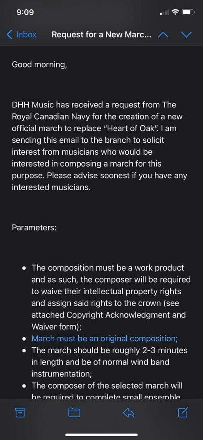Viewport: 203px width, 440px height.
Task: Tap the battery indicator icon
Action: [x=188, y=12]
